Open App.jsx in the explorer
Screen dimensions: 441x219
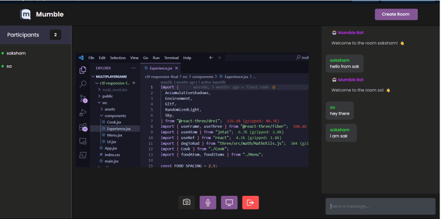111,148
